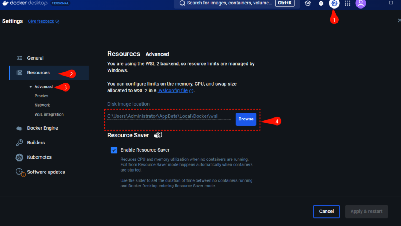This screenshot has width=401, height=226.
Task: Click the feedback icon beside Give feedback
Action: tap(58, 21)
